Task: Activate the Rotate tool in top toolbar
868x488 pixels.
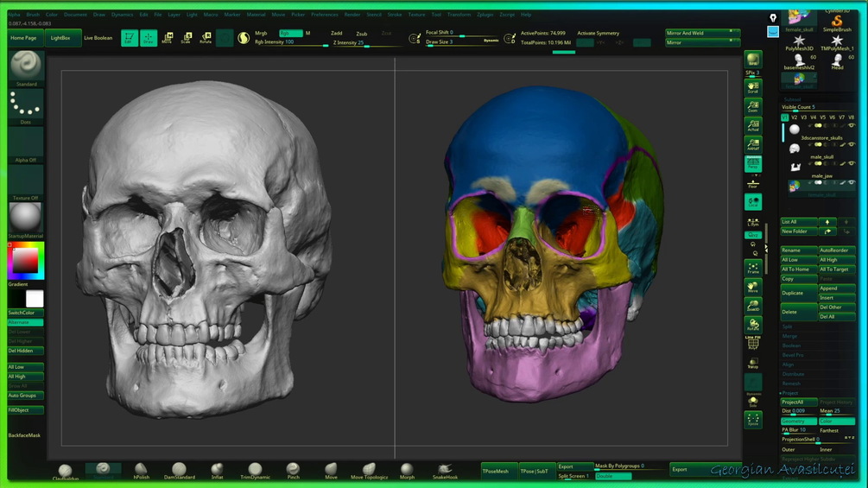Action: pyautogui.click(x=206, y=38)
